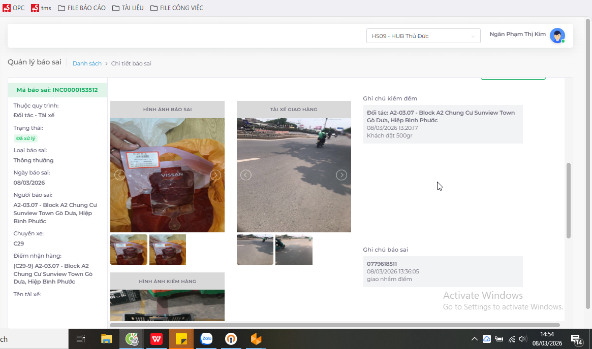
Task: Open TÀI LIỆU bookmark folder
Action: point(128,8)
